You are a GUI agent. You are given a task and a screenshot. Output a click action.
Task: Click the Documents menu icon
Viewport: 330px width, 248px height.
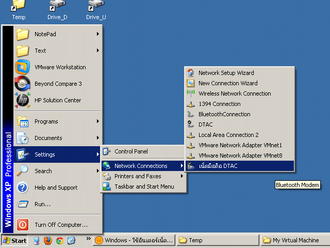23,138
